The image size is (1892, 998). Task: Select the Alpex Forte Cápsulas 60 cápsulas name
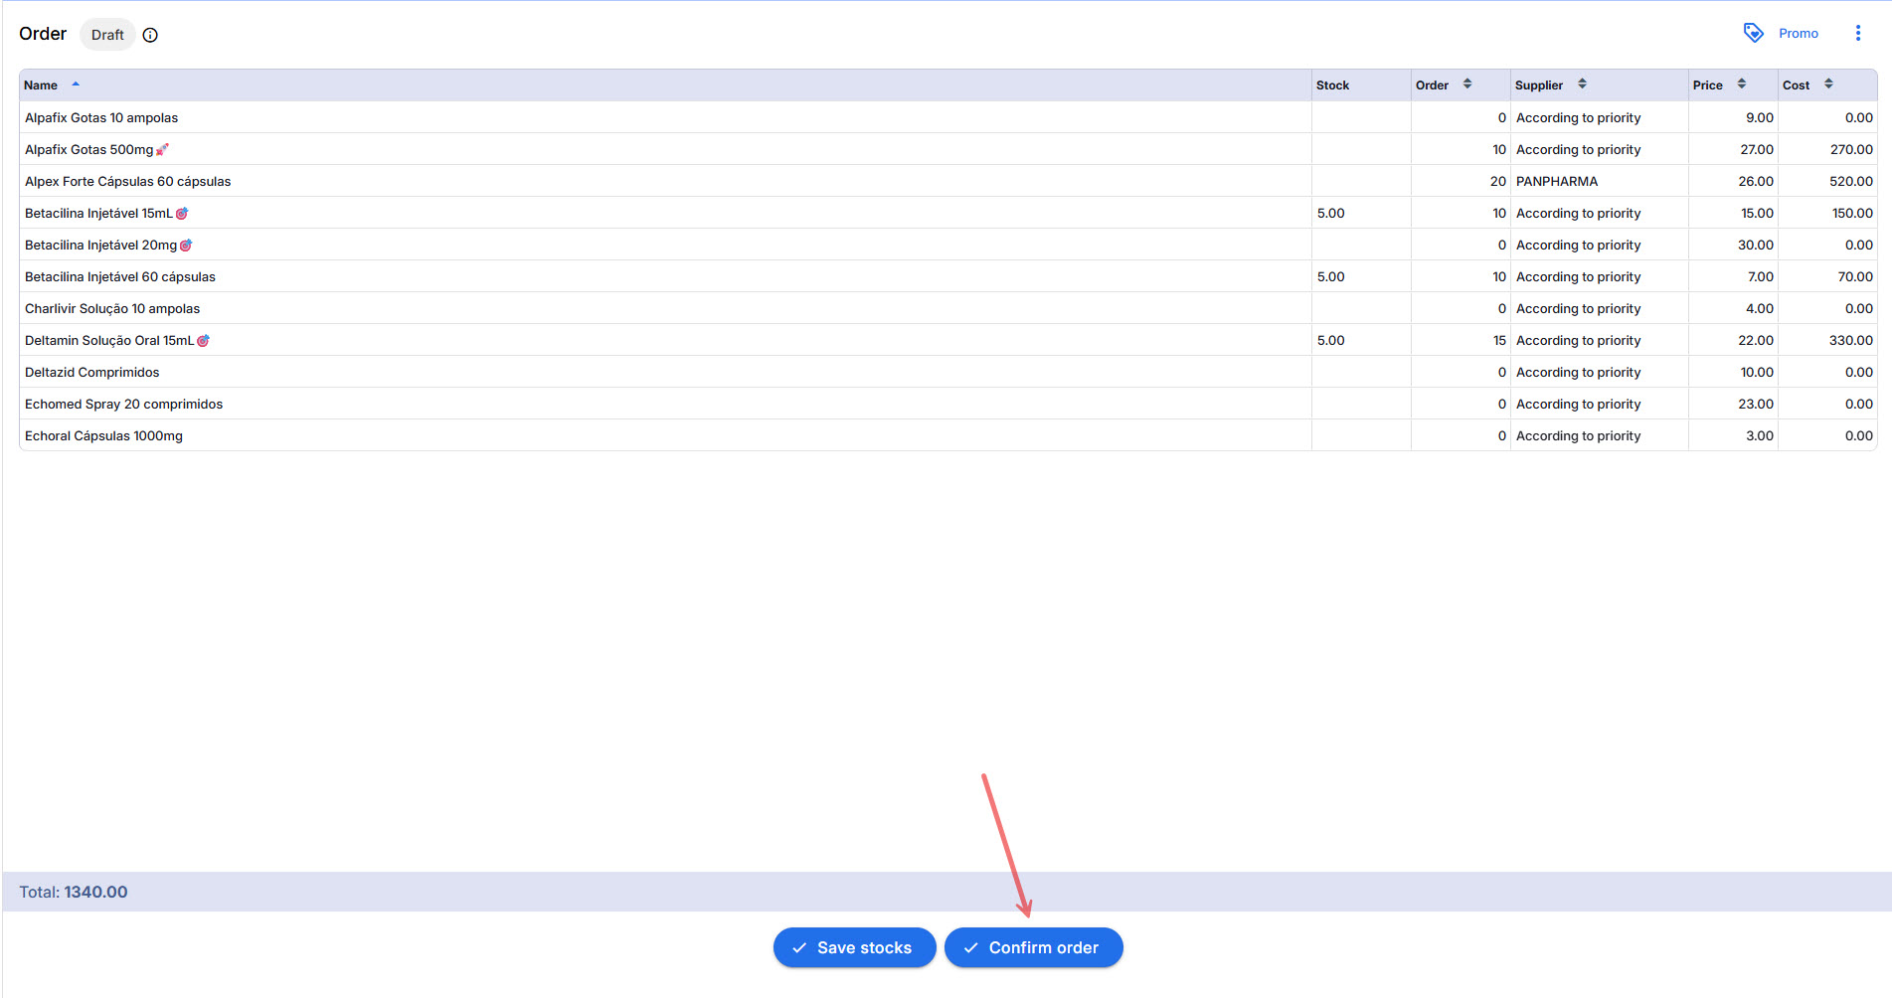tap(127, 181)
